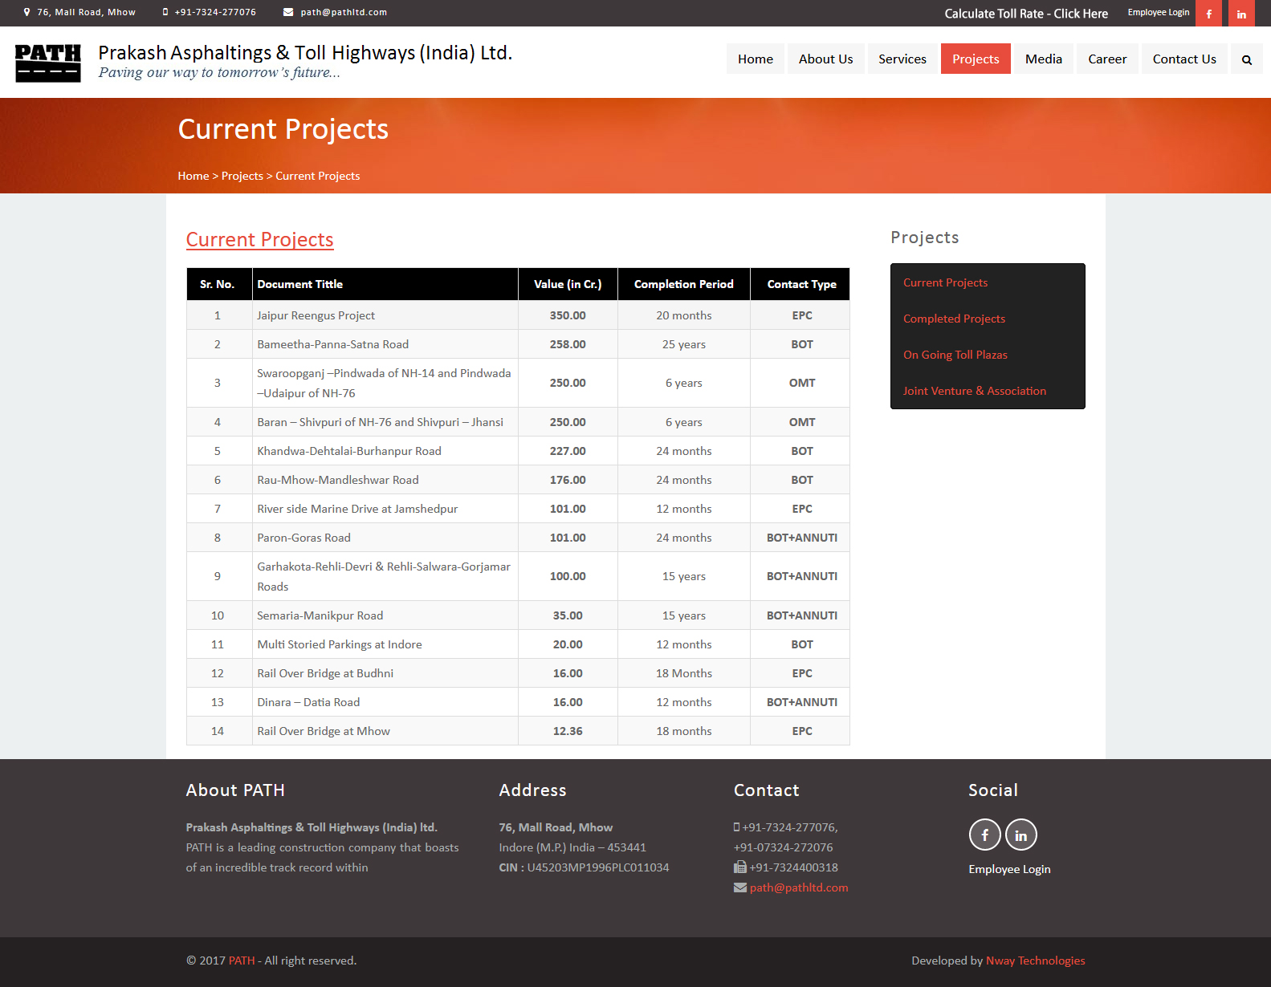The image size is (1271, 987).
Task: Click the Home breadcrumb link
Action: 193,176
